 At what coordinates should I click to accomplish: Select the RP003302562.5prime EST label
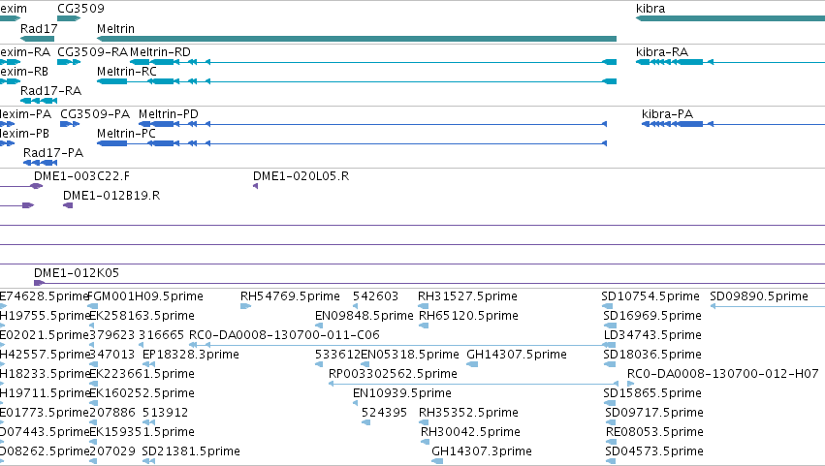393,375
